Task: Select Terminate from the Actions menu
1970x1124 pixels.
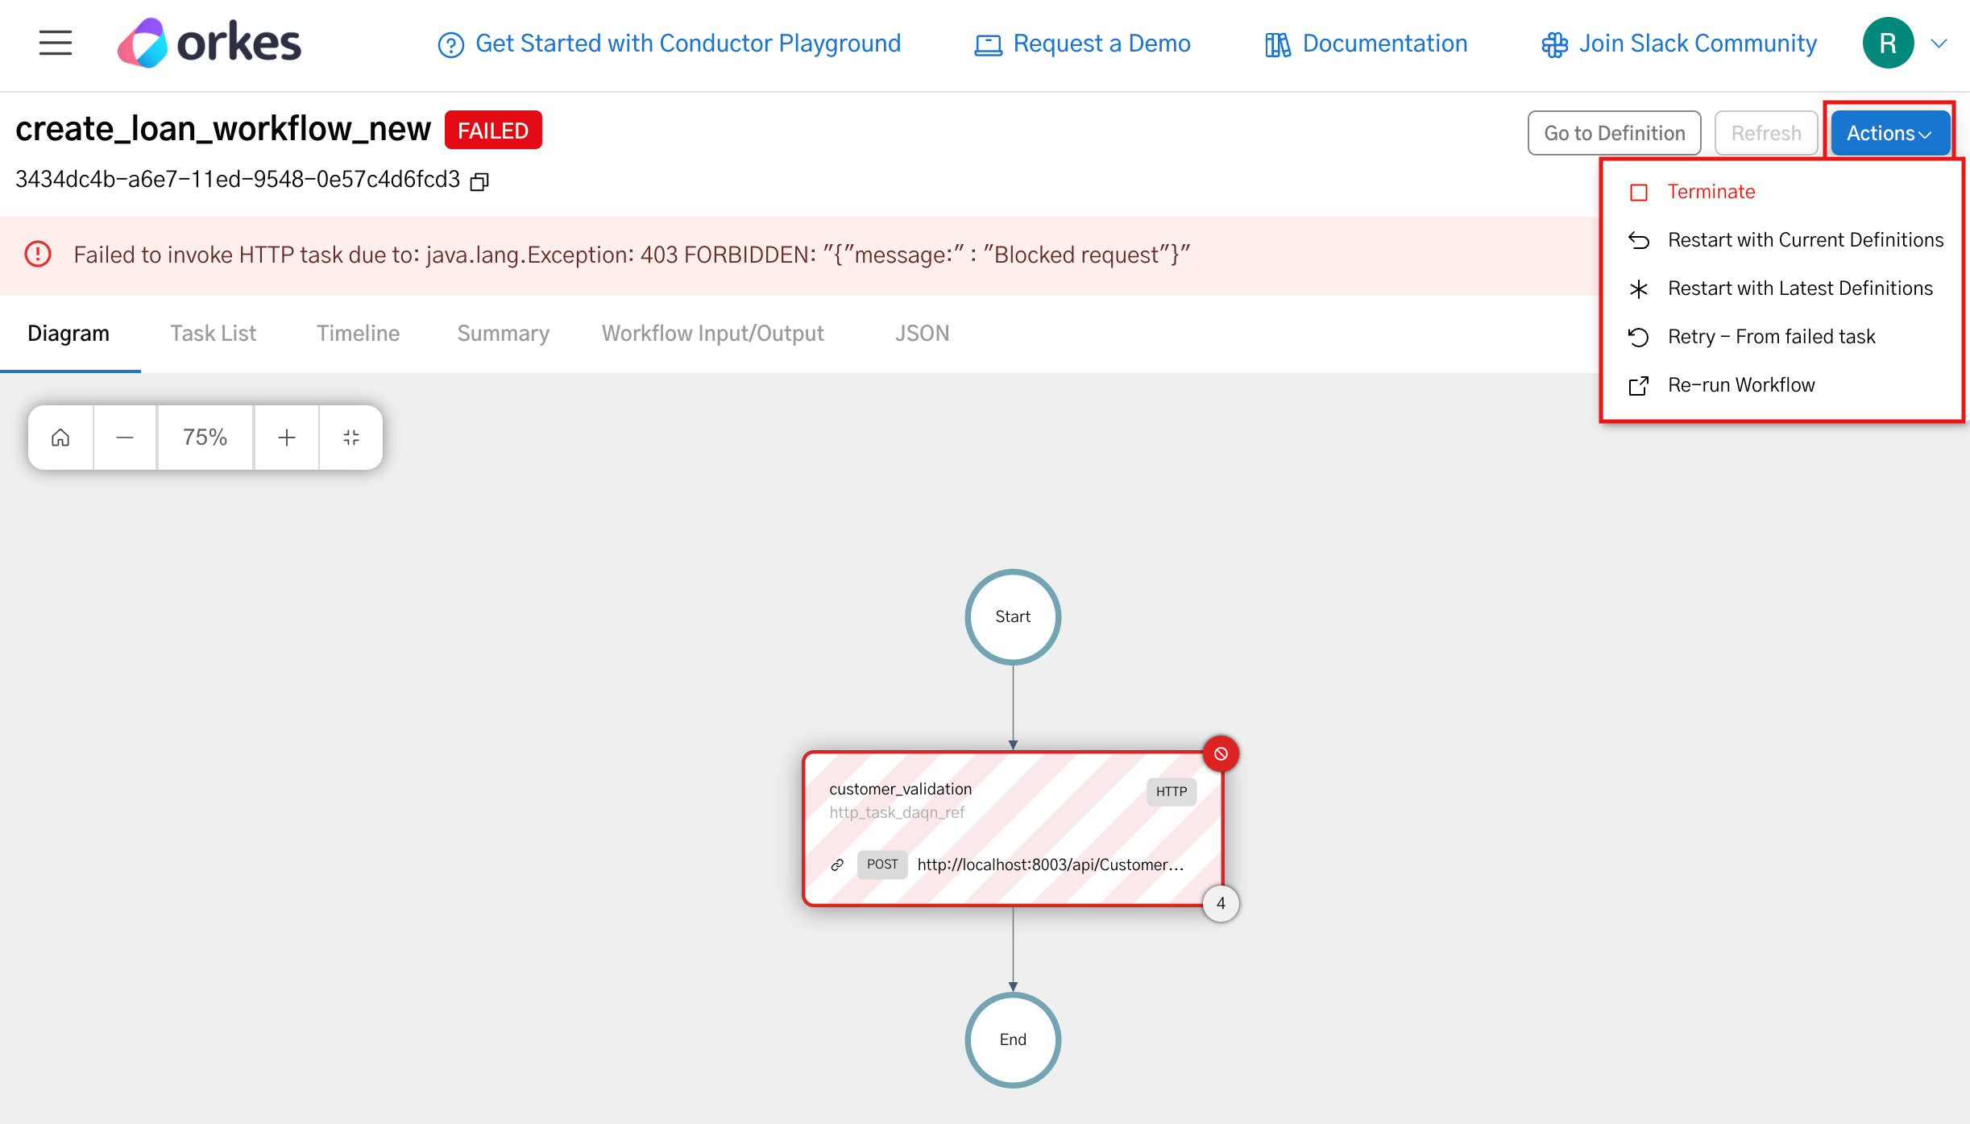Action: (x=1710, y=191)
